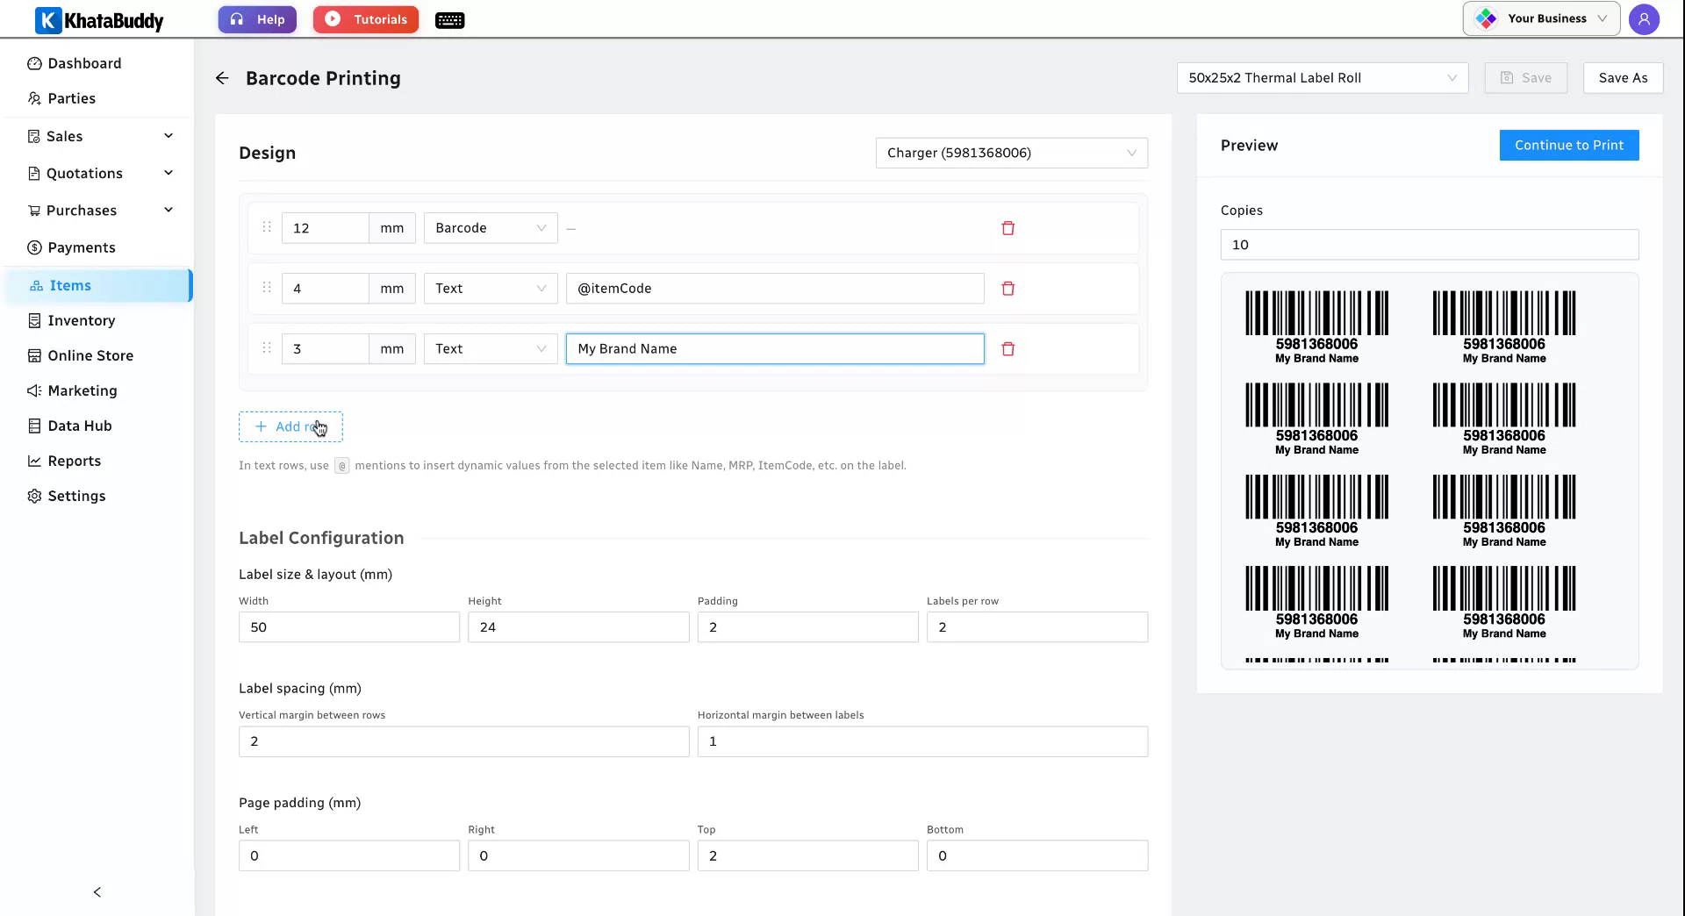Click the Marketing megaphone icon
Image resolution: width=1685 pixels, height=916 pixels.
34,391
